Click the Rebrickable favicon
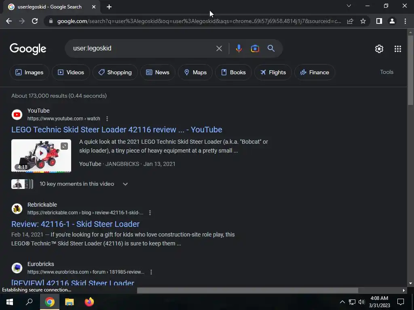 [x=17, y=209]
